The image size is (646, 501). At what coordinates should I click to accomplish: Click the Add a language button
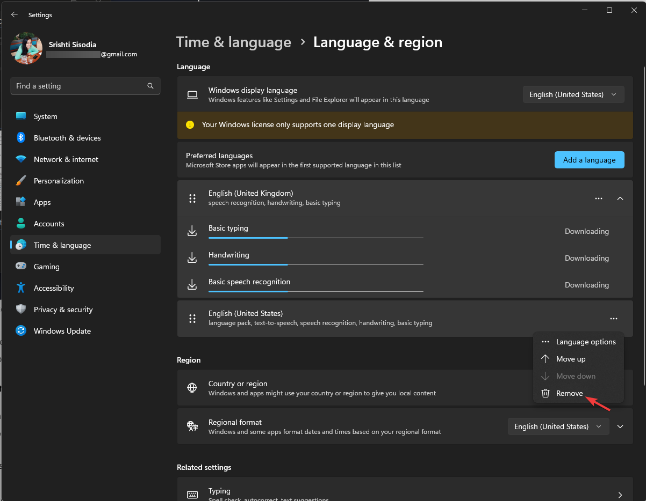[x=590, y=160]
